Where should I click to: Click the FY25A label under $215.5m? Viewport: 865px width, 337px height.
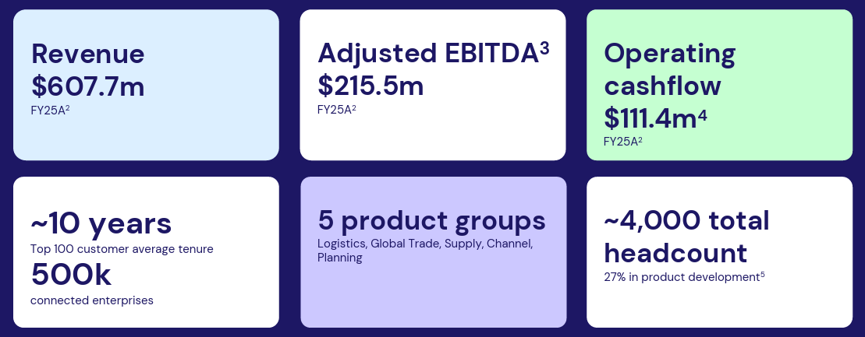click(x=335, y=109)
